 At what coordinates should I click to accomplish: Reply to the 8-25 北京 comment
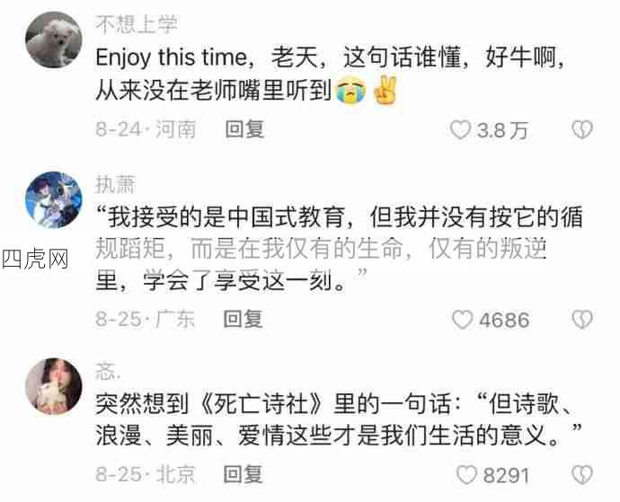pyautogui.click(x=243, y=474)
